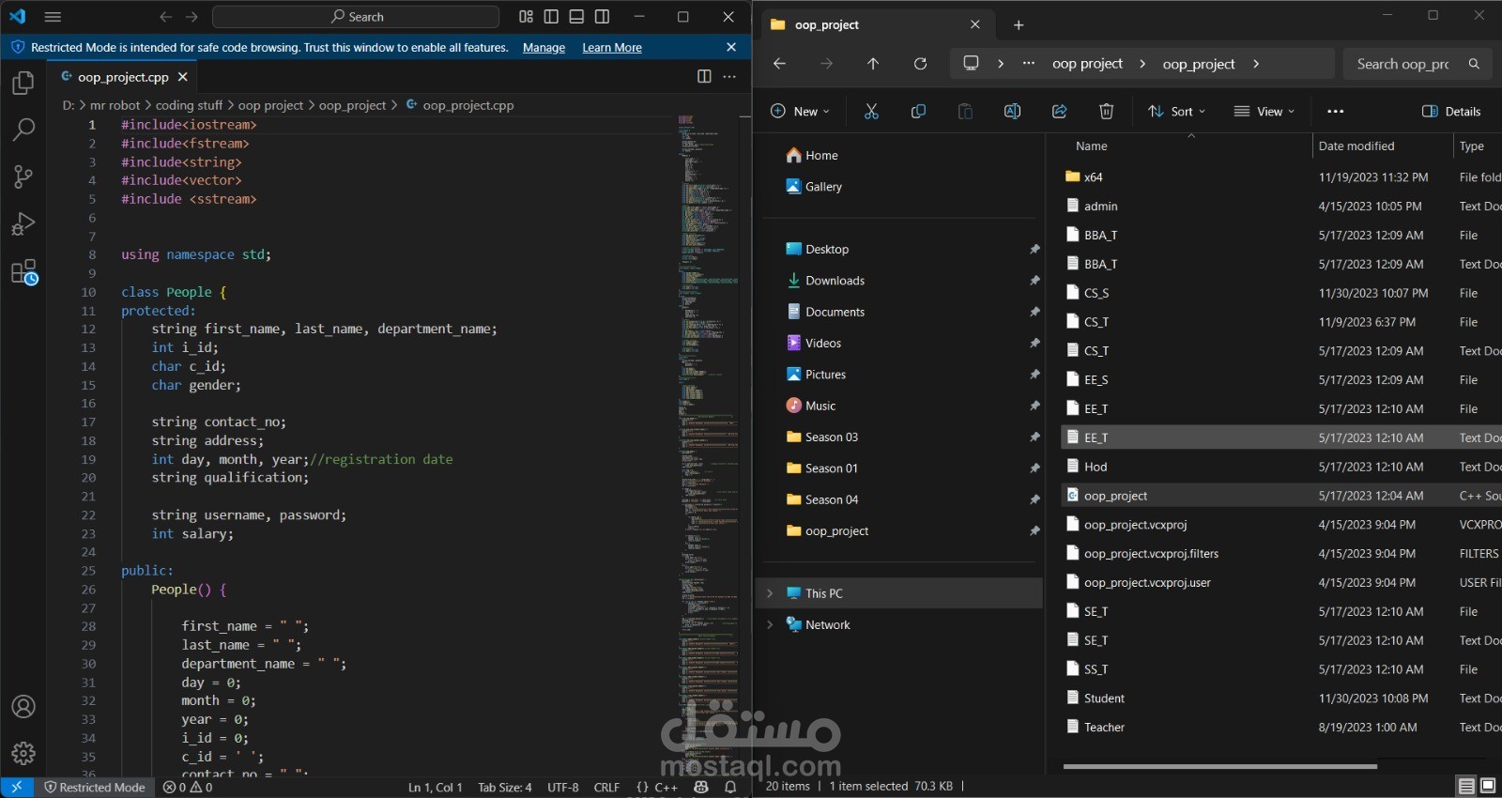The image size is (1502, 798).
Task: Click the Share icon in Explorer toolbar
Action: [x=1059, y=111]
